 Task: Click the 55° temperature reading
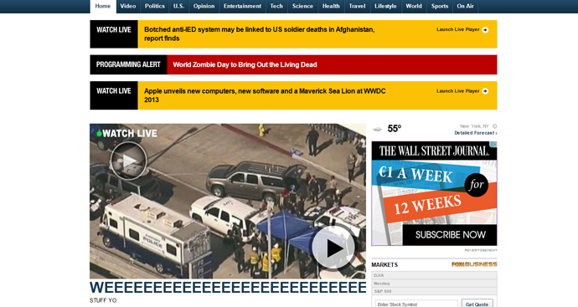(394, 129)
